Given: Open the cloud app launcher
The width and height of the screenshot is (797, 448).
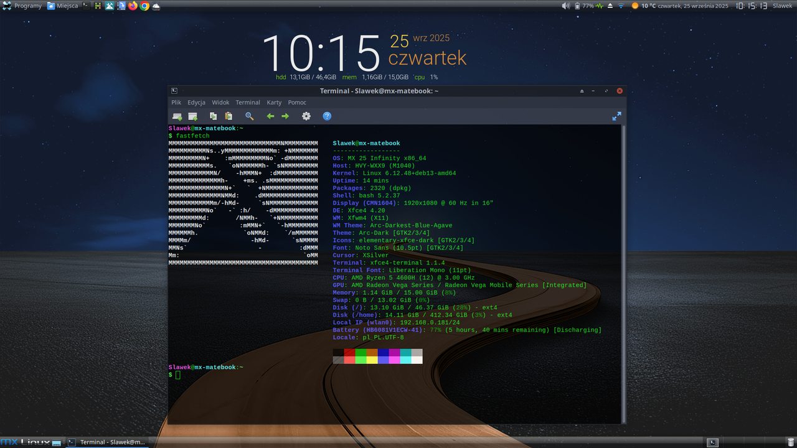Looking at the screenshot, I should pyautogui.click(x=156, y=6).
